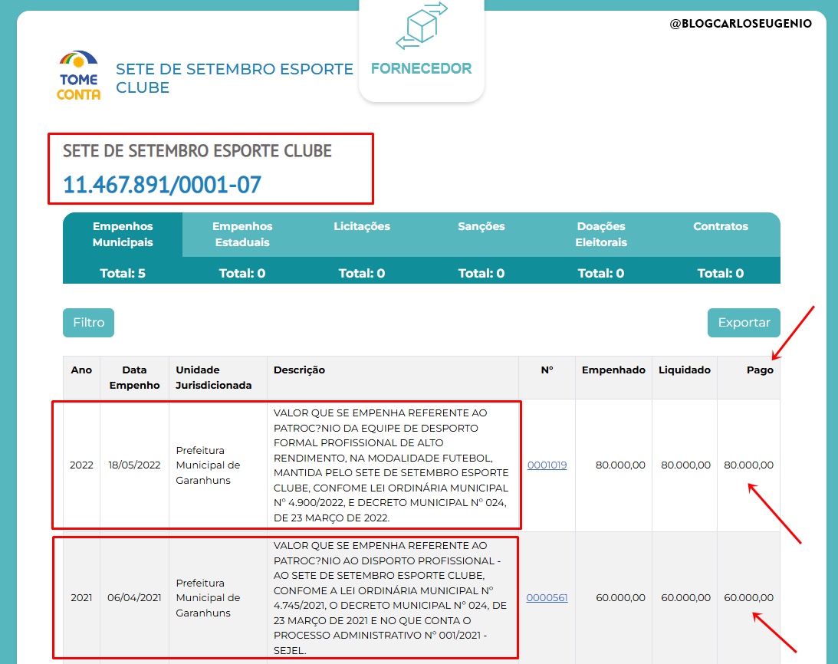838x664 pixels.
Task: Click the Data Empenho column header
Action: point(134,377)
